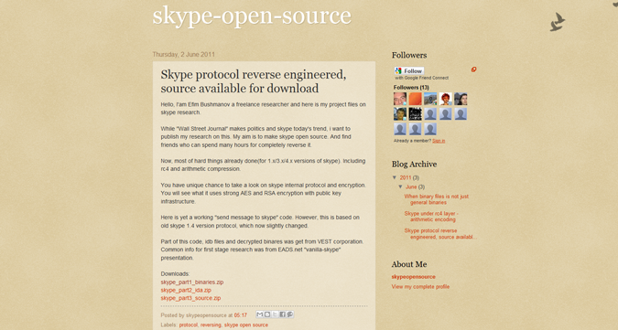The height and width of the screenshot is (330, 618).
Task: Click the skype-open-source blog title
Action: pyautogui.click(x=252, y=16)
